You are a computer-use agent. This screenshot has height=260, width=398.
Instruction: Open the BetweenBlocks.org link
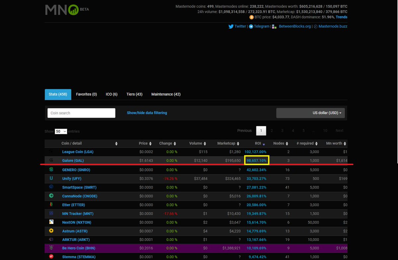[x=295, y=26]
